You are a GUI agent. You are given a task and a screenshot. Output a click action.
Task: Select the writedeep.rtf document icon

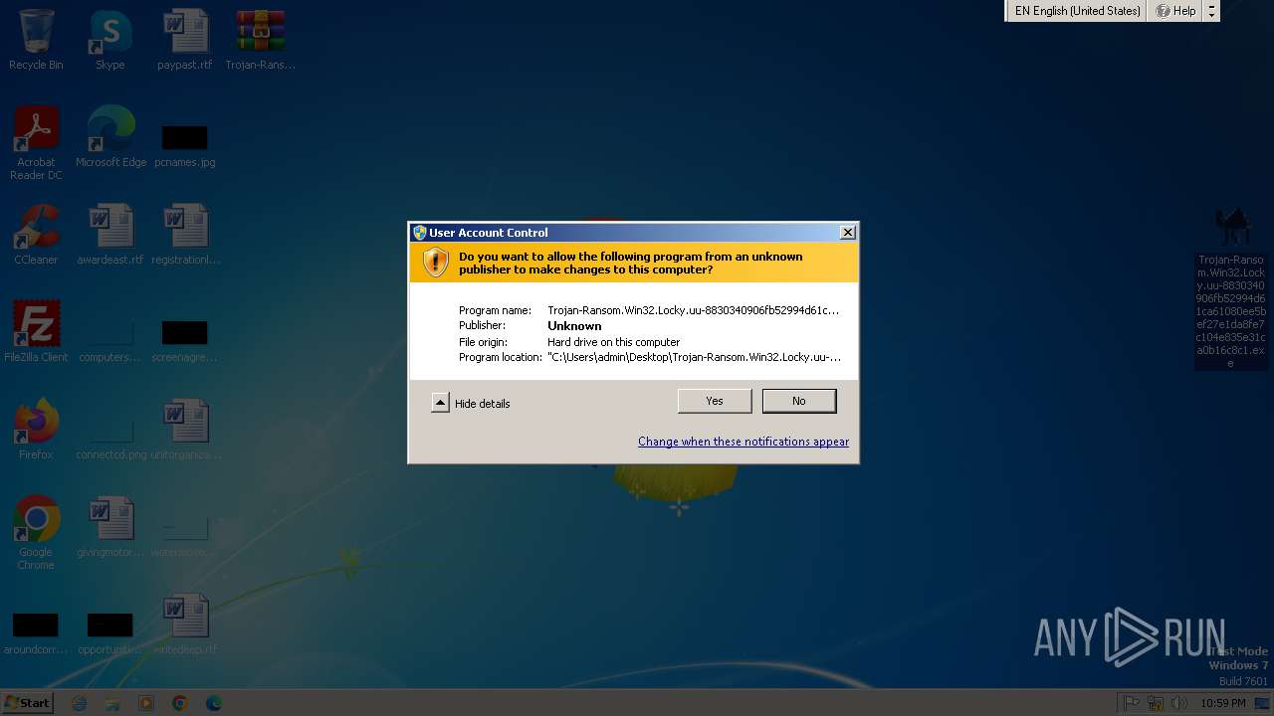(185, 625)
